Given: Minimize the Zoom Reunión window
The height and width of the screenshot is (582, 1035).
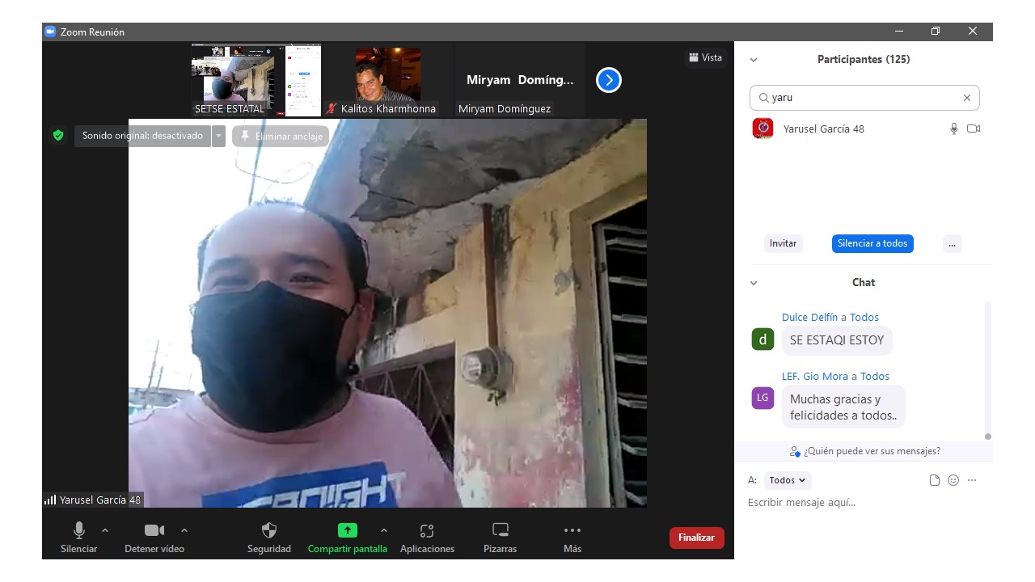Looking at the screenshot, I should 899,32.
